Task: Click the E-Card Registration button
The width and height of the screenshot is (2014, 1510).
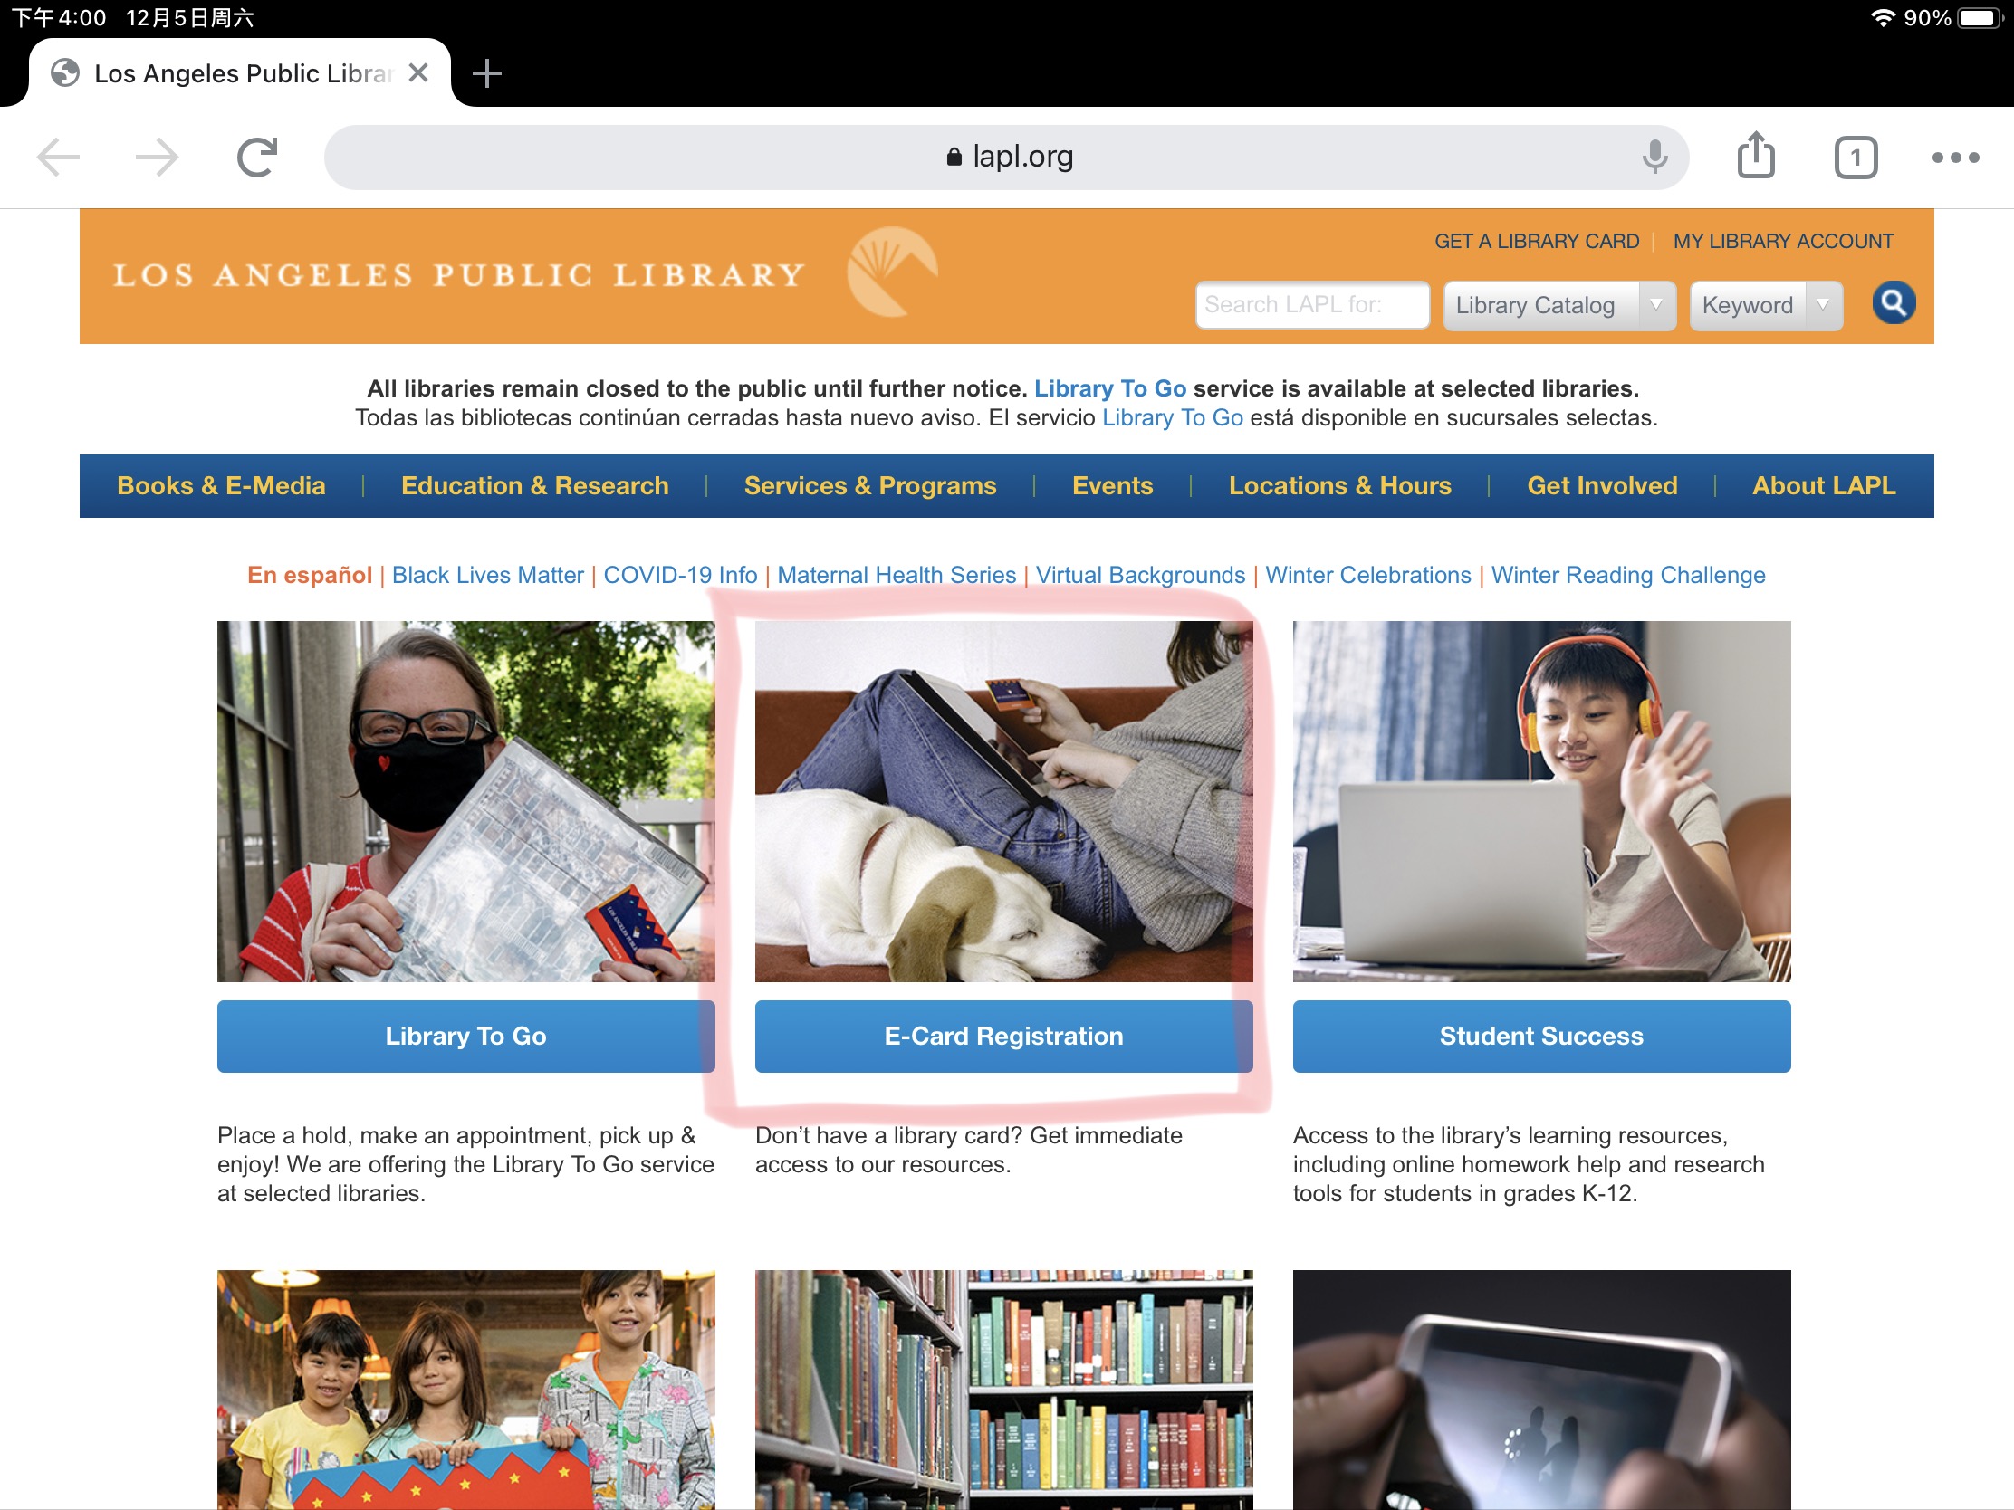Action: point(1003,1036)
